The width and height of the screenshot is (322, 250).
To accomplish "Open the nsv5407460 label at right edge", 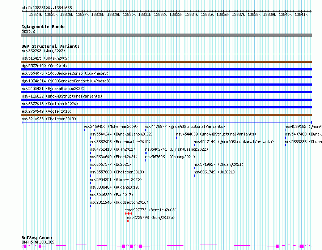I will [303, 134].
